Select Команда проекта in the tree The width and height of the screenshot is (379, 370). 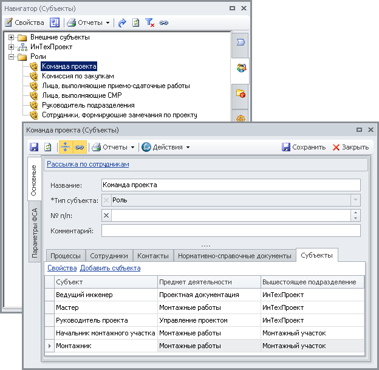(69, 66)
